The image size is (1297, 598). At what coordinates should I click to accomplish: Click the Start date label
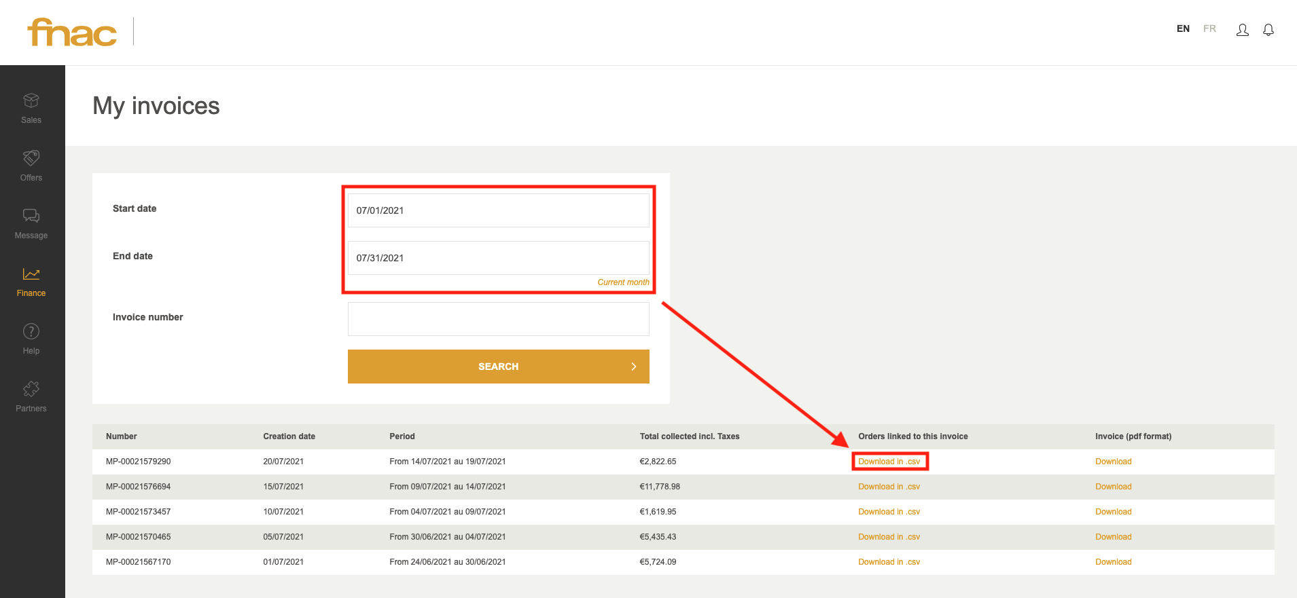click(x=135, y=208)
